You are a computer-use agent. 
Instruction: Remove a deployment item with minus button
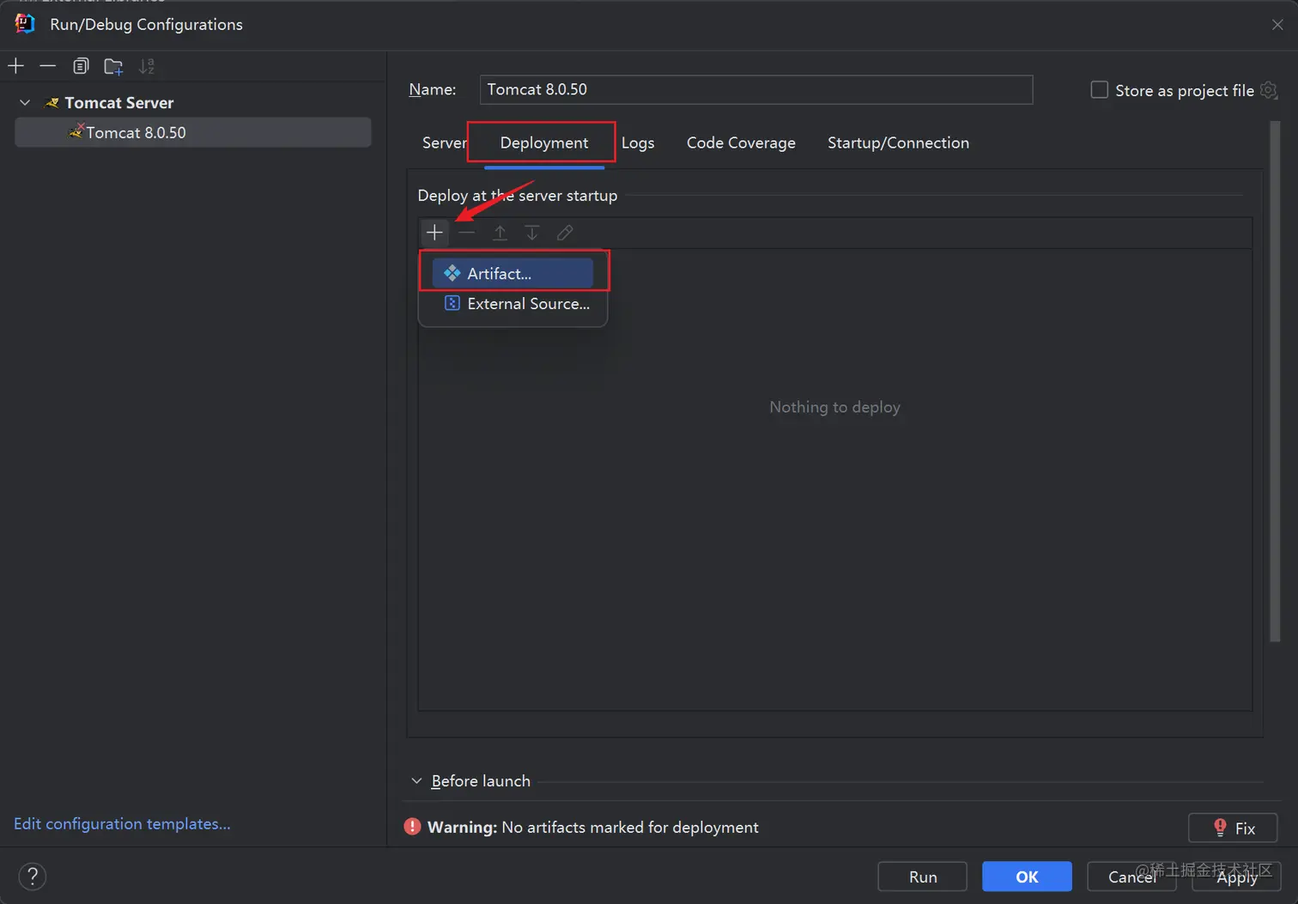click(467, 233)
